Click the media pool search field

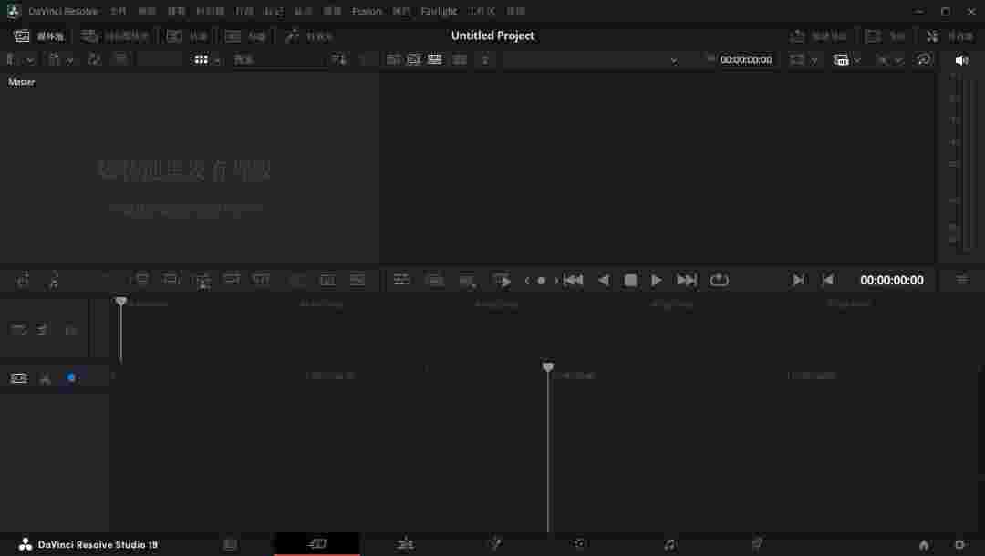pyautogui.click(x=278, y=59)
